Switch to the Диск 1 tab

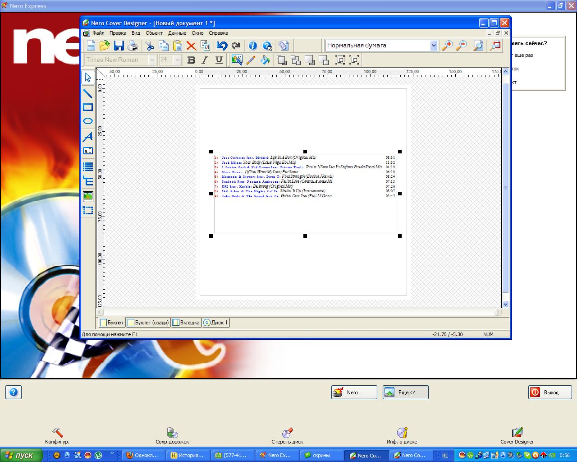[x=216, y=323]
